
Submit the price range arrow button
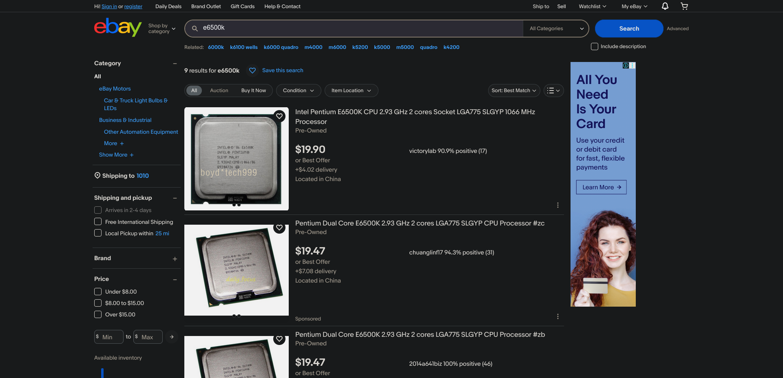click(x=172, y=337)
